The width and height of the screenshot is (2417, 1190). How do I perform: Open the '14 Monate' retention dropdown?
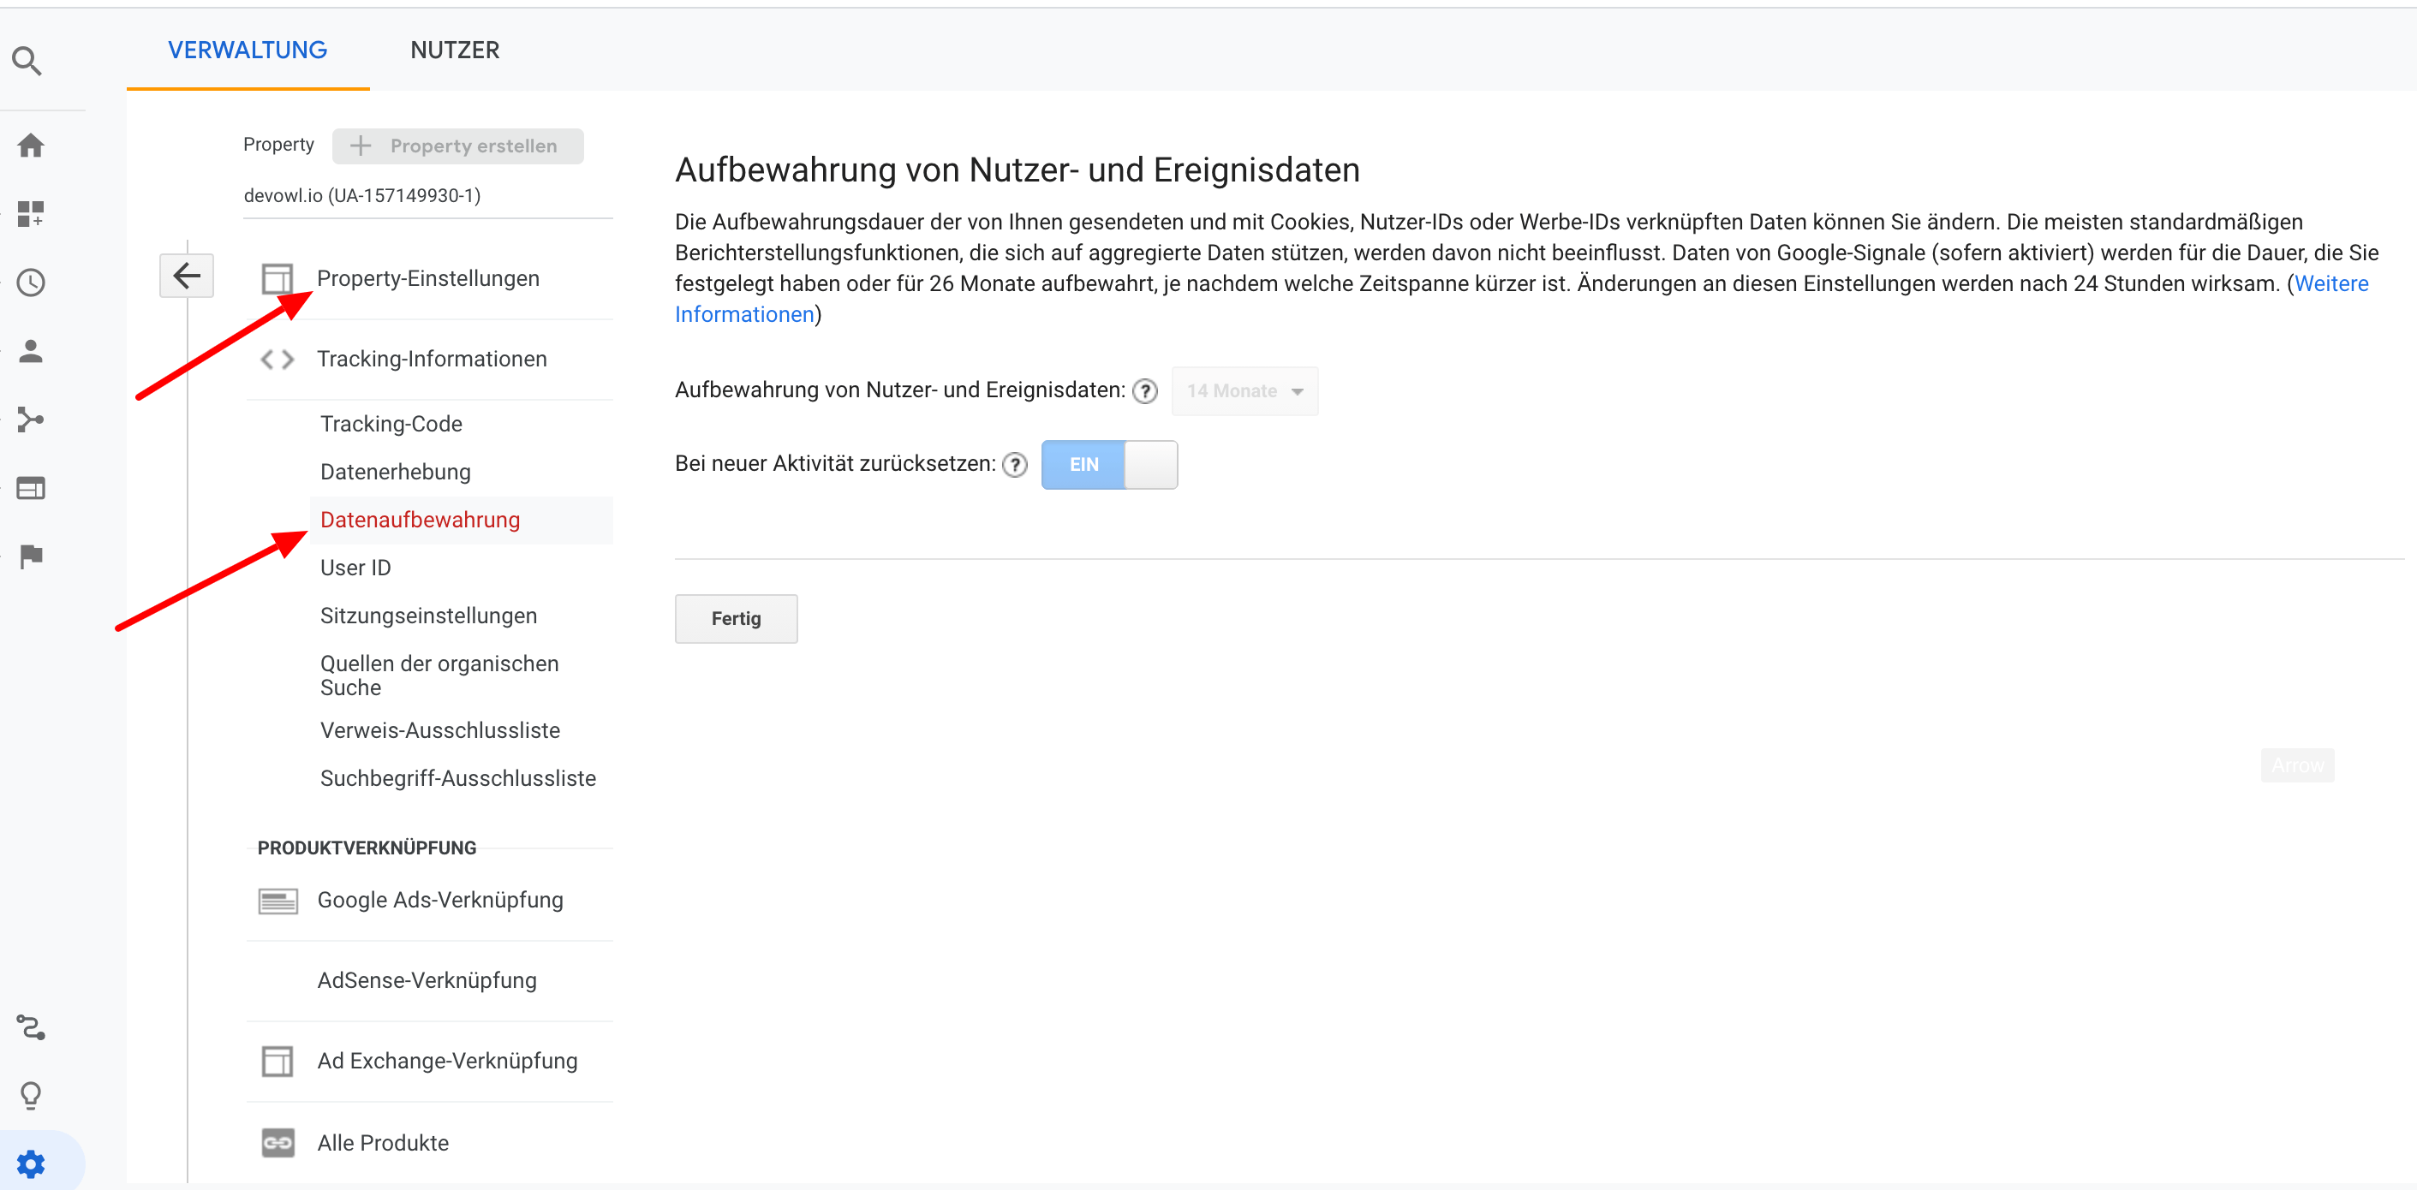click(1244, 391)
